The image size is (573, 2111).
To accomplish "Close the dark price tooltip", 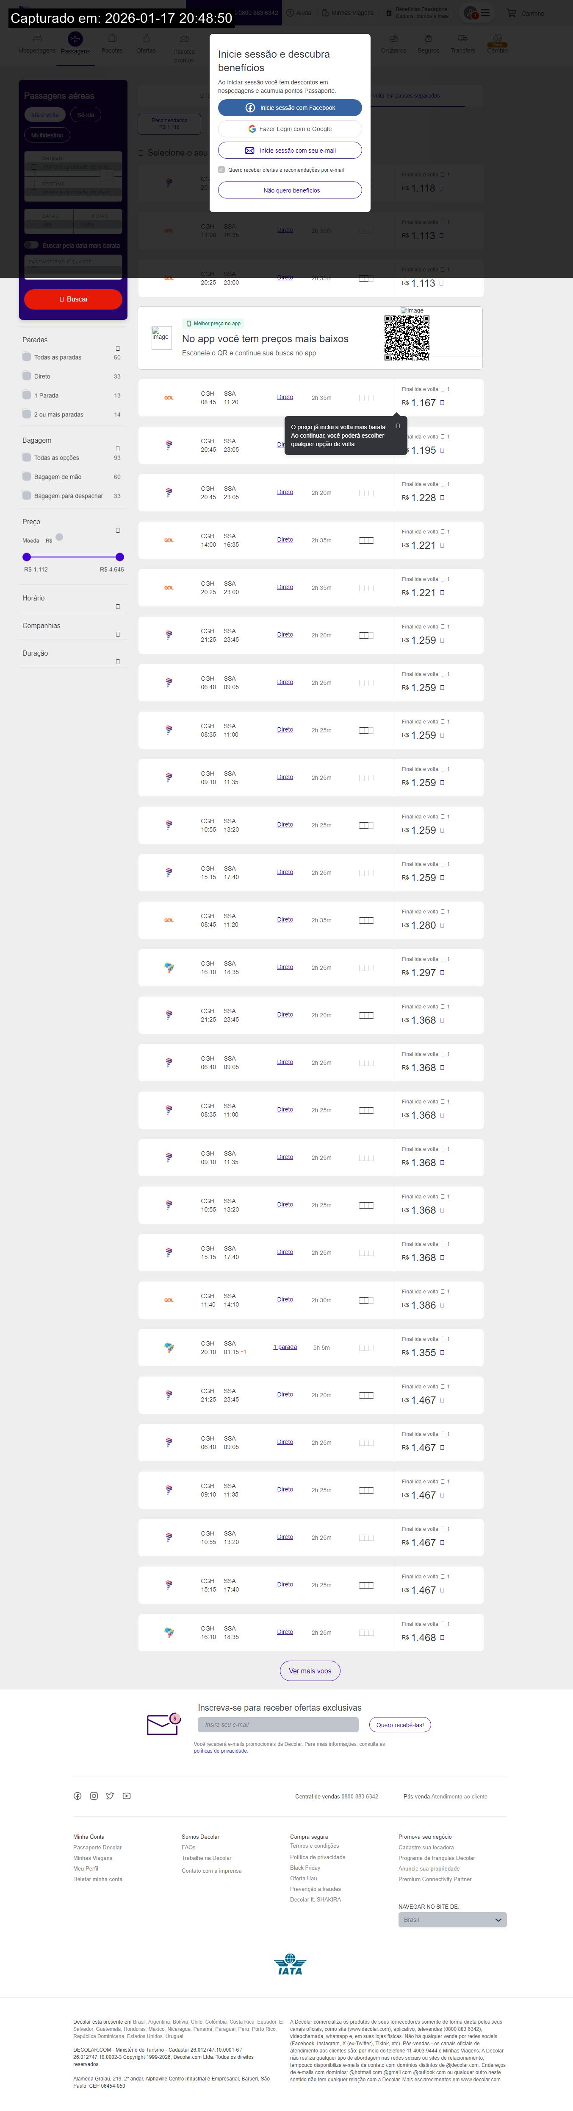I will (398, 426).
